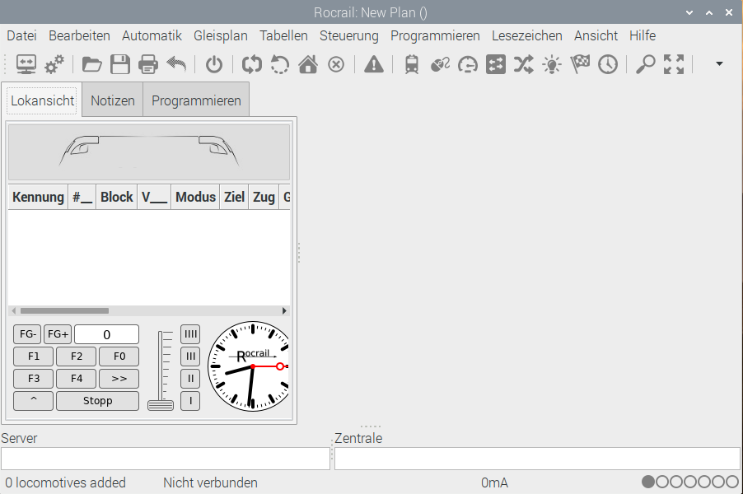Open the Gleisplan menu
Viewport: 743px width, 494px height.
pyautogui.click(x=221, y=35)
